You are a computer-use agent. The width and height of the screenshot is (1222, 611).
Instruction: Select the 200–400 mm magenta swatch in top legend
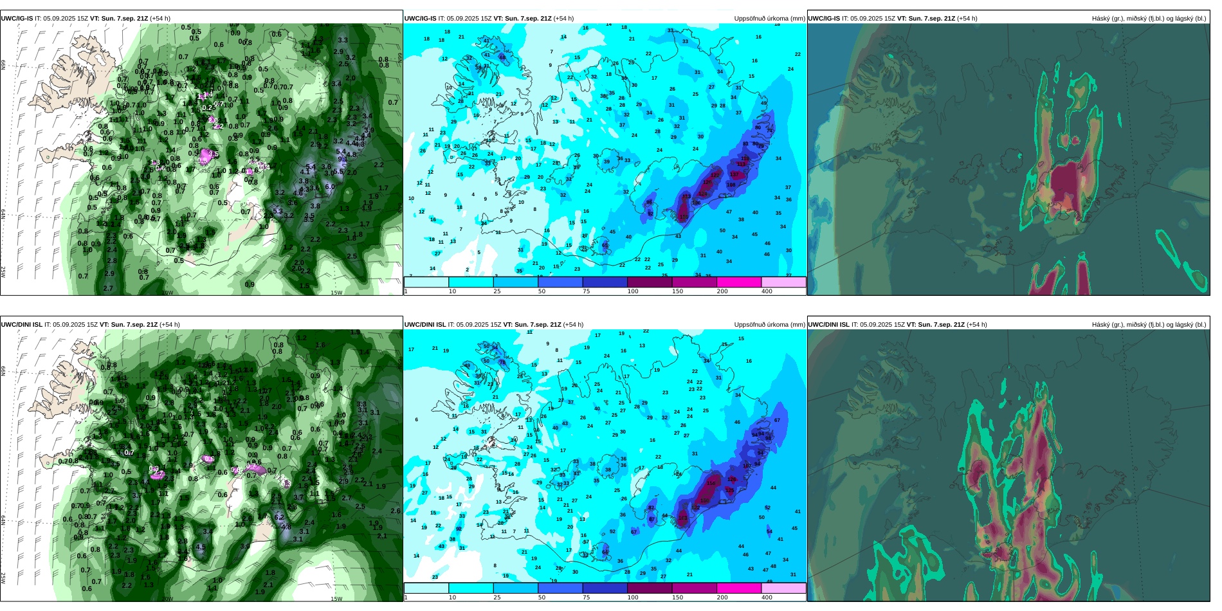pyautogui.click(x=739, y=282)
